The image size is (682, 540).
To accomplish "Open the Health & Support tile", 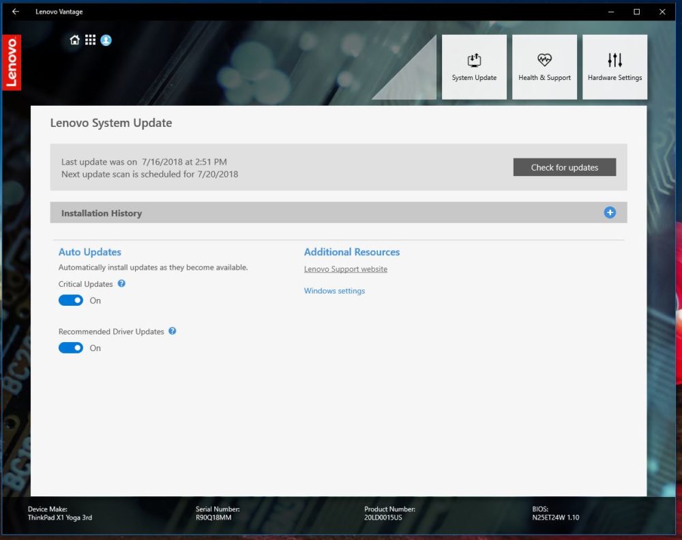I will click(544, 67).
